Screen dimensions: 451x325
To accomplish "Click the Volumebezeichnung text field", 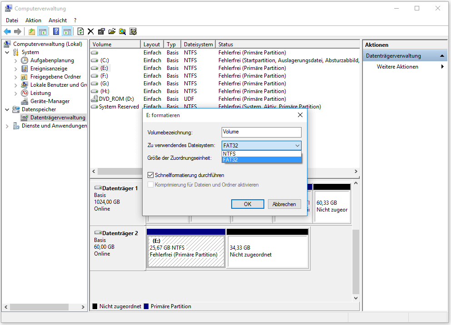I will click(x=262, y=132).
